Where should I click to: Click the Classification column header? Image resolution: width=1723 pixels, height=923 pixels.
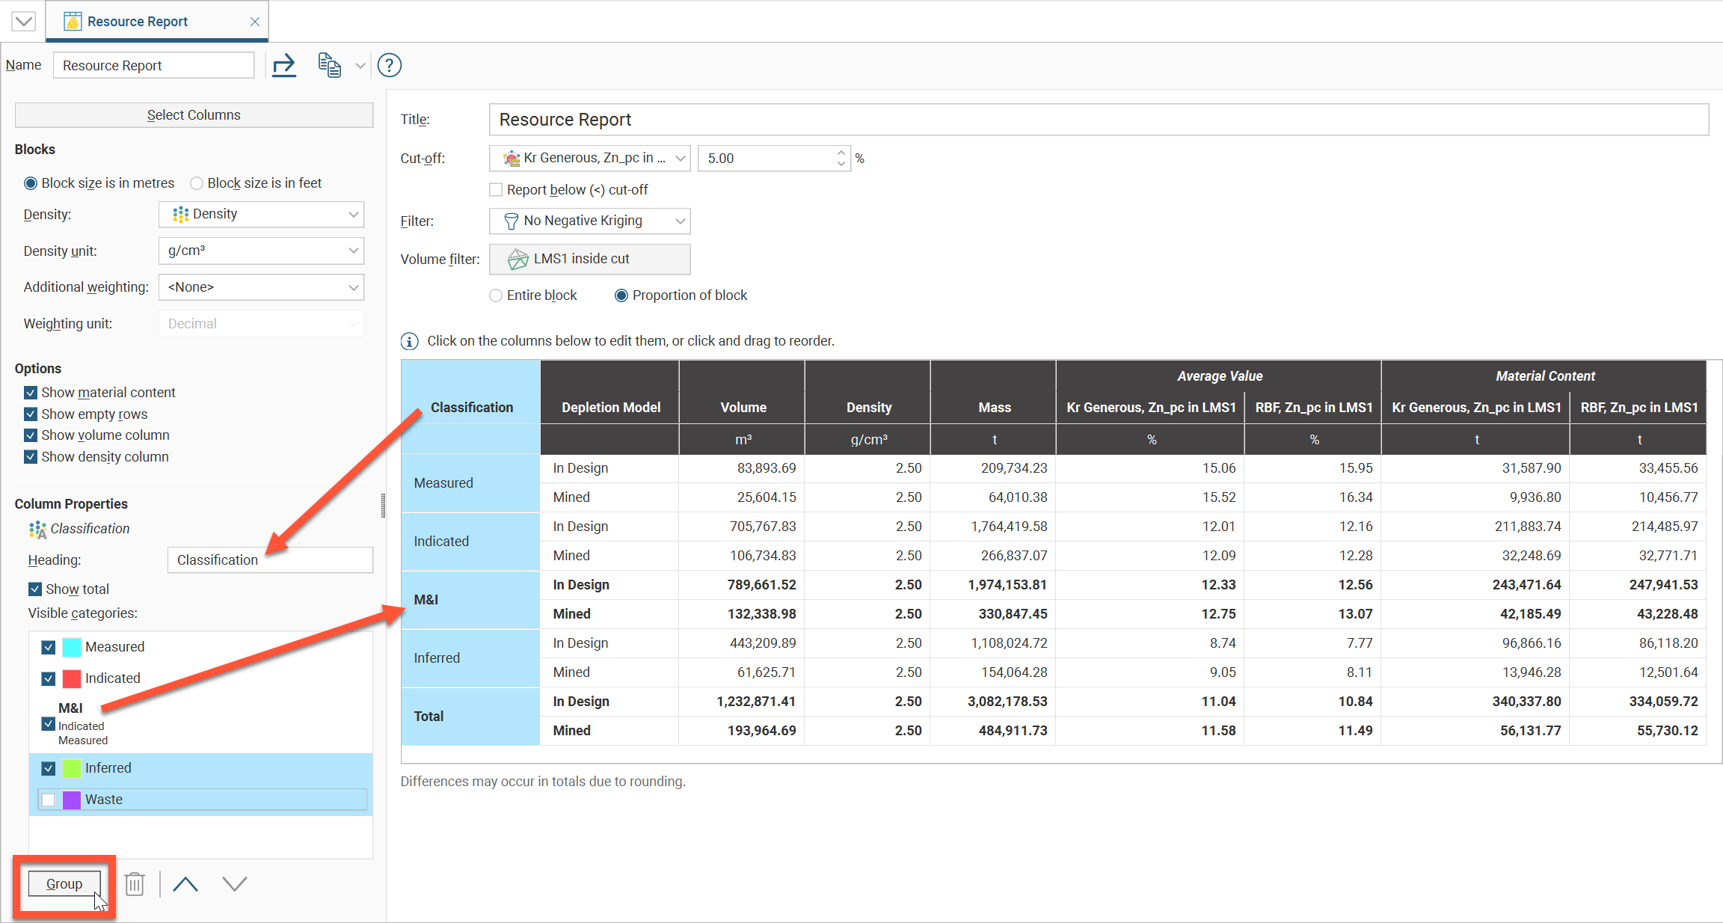pyautogui.click(x=471, y=407)
